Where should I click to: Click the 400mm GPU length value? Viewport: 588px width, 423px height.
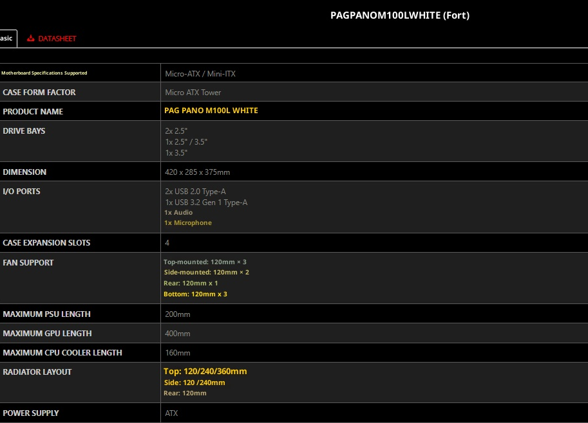coord(178,334)
